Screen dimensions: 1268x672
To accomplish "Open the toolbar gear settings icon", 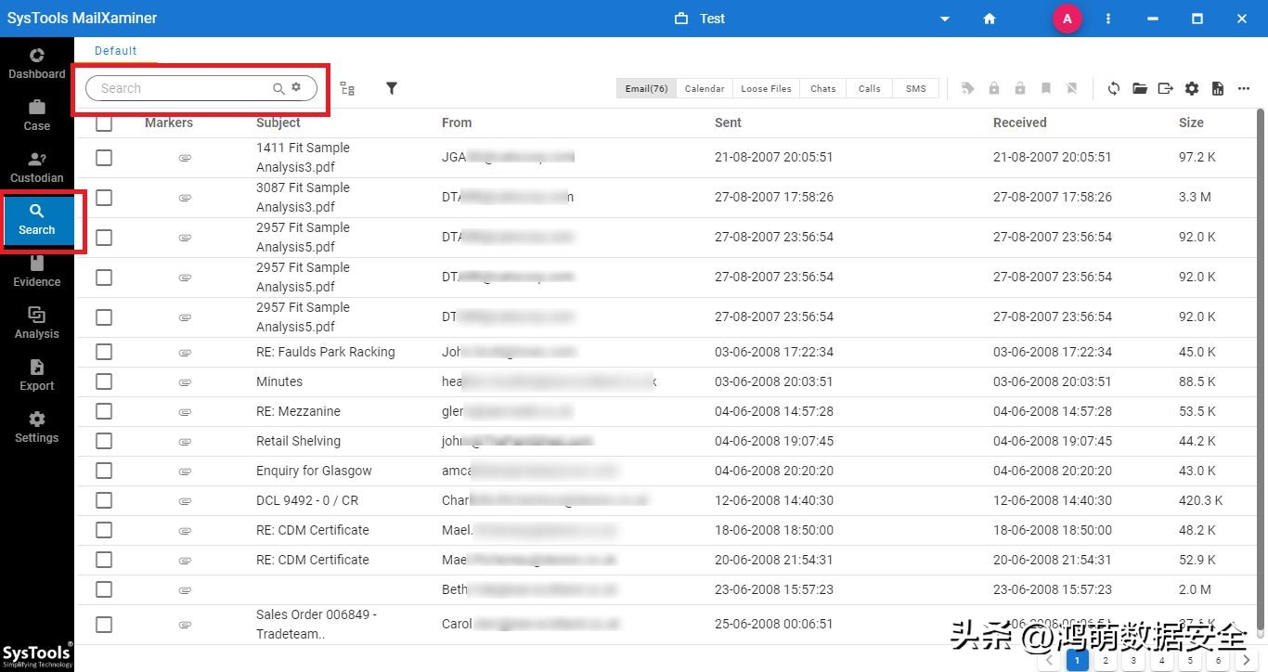I will coord(1192,88).
